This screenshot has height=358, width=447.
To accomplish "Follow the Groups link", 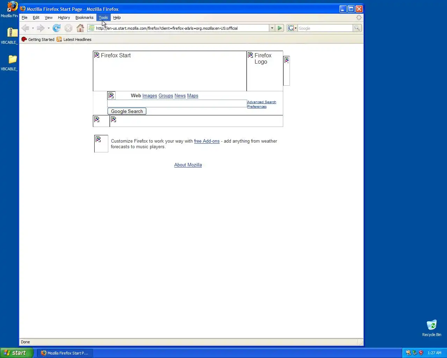I will point(166,96).
